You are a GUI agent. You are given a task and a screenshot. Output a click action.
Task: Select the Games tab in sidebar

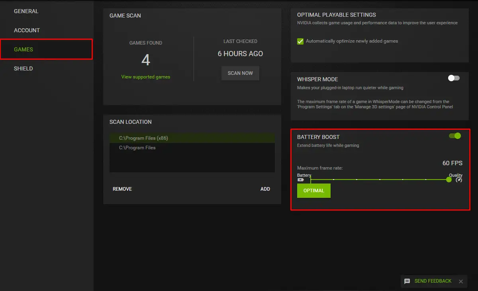[x=46, y=49]
